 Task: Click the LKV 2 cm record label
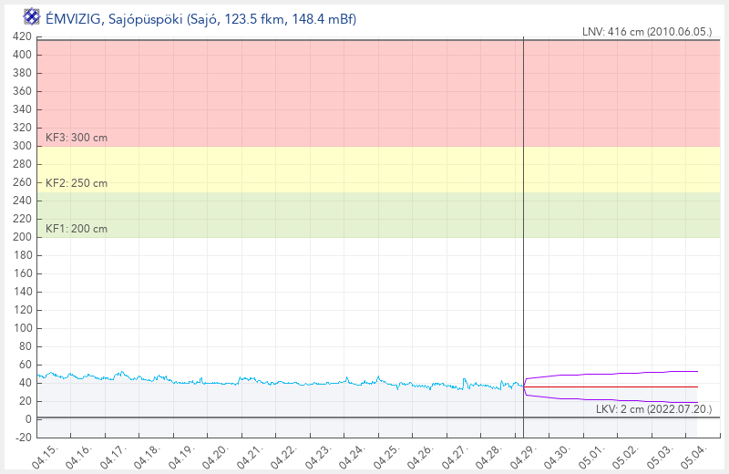pos(653,409)
